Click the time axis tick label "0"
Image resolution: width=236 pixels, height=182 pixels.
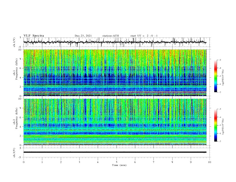point(24,162)
